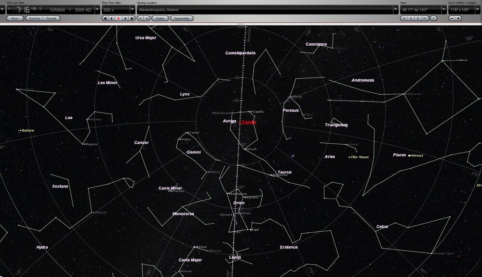Click the down arrow button beside Home
This screenshot has width=482, height=277.
point(140,18)
